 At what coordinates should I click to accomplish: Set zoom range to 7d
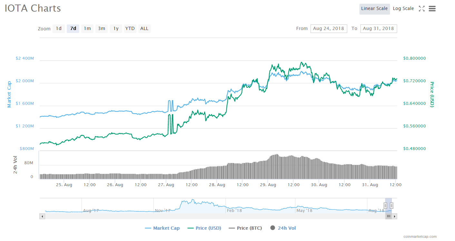73,28
